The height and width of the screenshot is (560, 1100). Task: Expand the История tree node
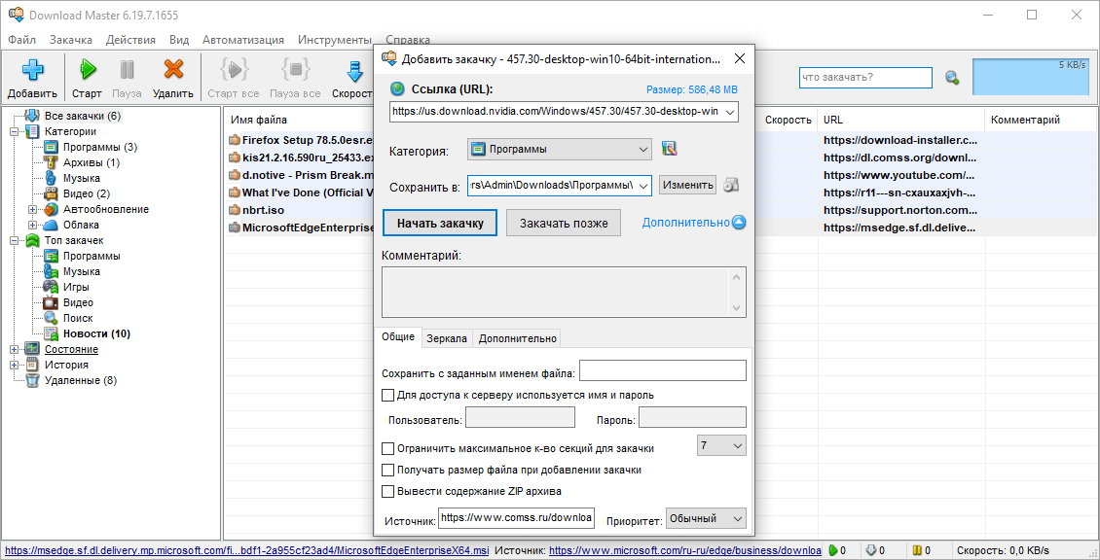[14, 365]
